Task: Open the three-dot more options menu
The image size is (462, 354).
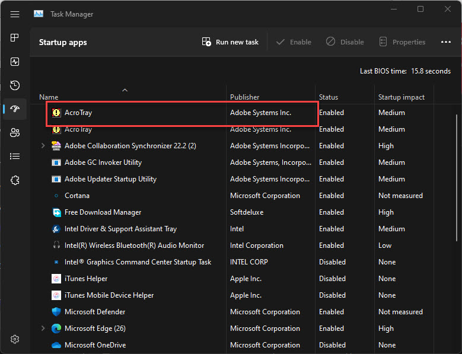Action: coord(446,42)
